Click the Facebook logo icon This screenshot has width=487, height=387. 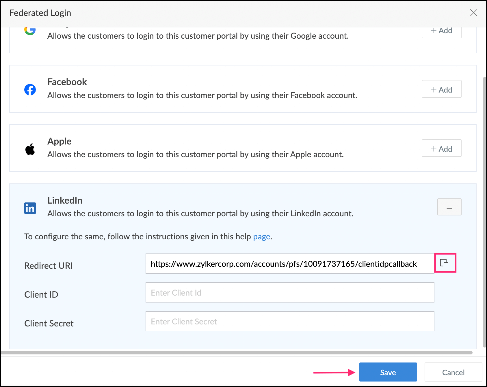point(30,90)
